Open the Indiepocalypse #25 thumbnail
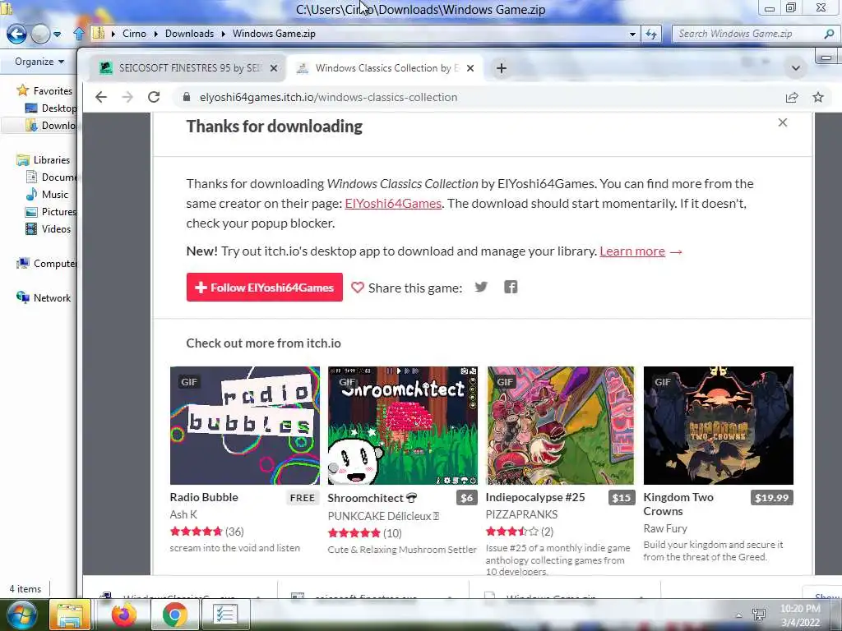The height and width of the screenshot is (631, 842). coord(561,426)
